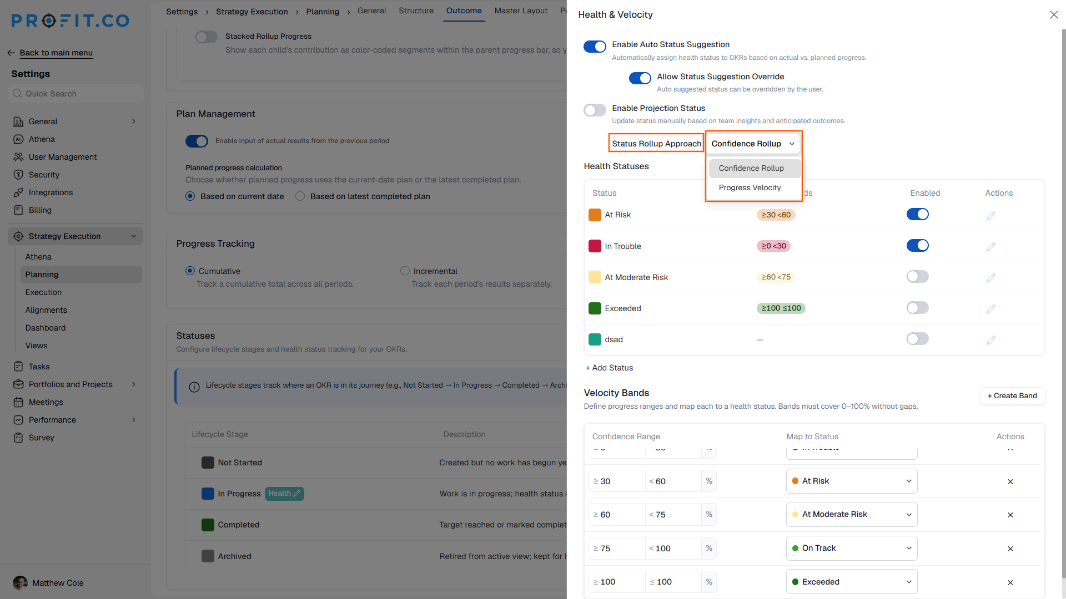Click the edit pencil for In Trouble status
The image size is (1066, 599).
point(990,247)
